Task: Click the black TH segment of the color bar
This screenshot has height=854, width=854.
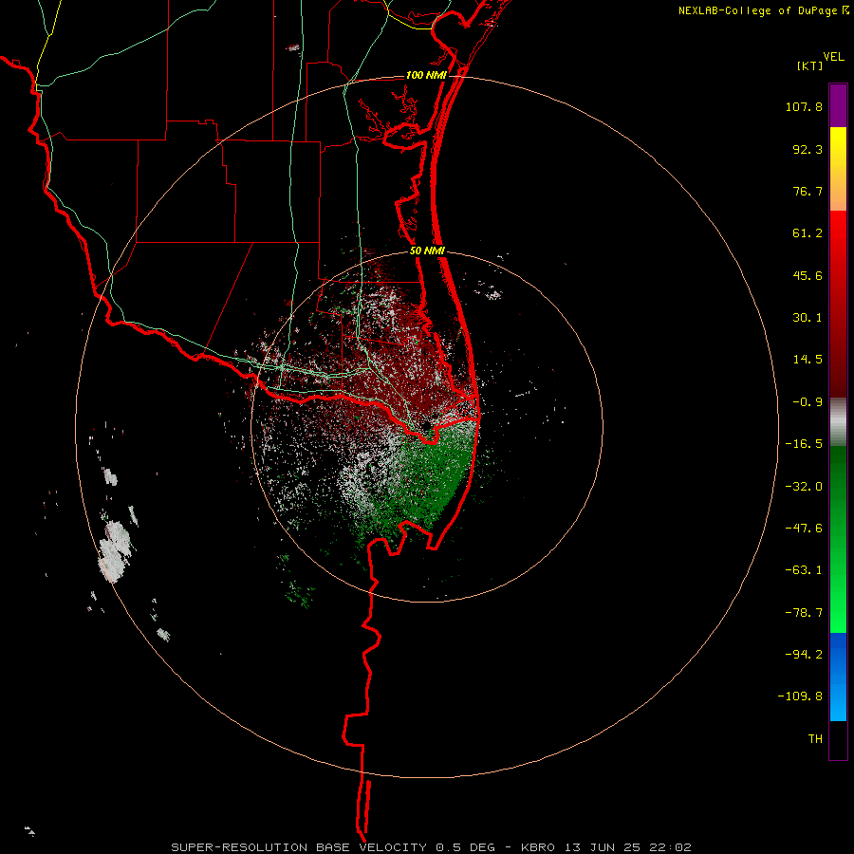Action: tap(838, 740)
